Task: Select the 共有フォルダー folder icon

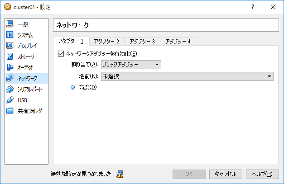Action: pyautogui.click(x=10, y=111)
